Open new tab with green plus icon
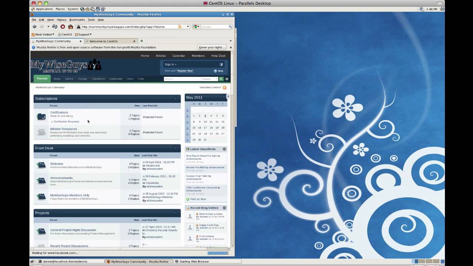This screenshot has height=266, width=473. (141, 41)
